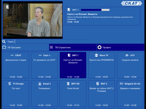Click the TV Evropa logo icon
The image size is (146, 109).
coord(10,84)
